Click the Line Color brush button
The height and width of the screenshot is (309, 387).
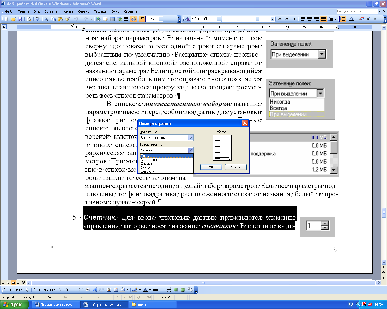click(x=135, y=290)
